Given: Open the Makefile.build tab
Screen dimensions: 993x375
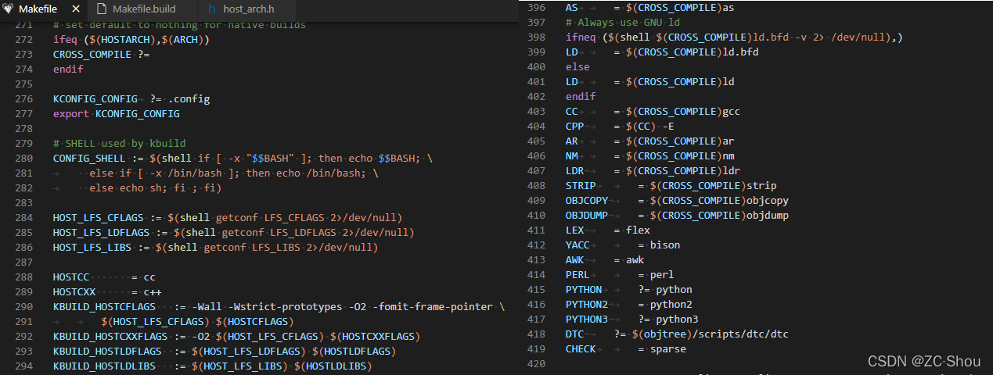Looking at the screenshot, I should point(144,9).
